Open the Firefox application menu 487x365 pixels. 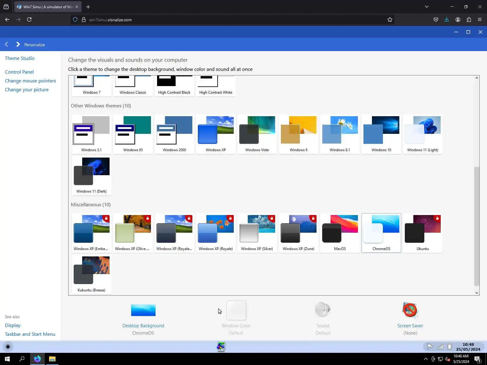(480, 20)
